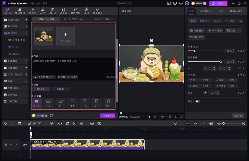249x161 pixels.
Task: Click the 수직 플립 button
Action: [215, 30]
